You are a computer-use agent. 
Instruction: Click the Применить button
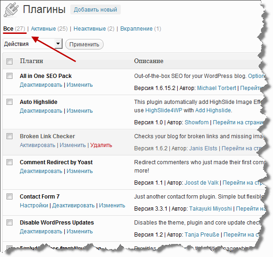point(84,45)
